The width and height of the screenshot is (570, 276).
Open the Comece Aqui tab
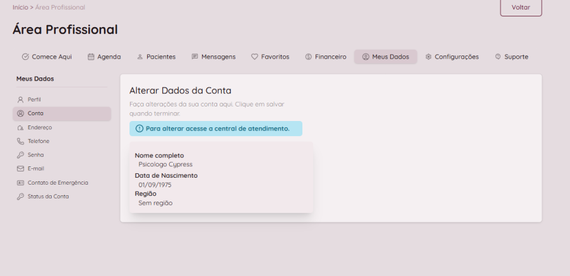[x=47, y=57]
